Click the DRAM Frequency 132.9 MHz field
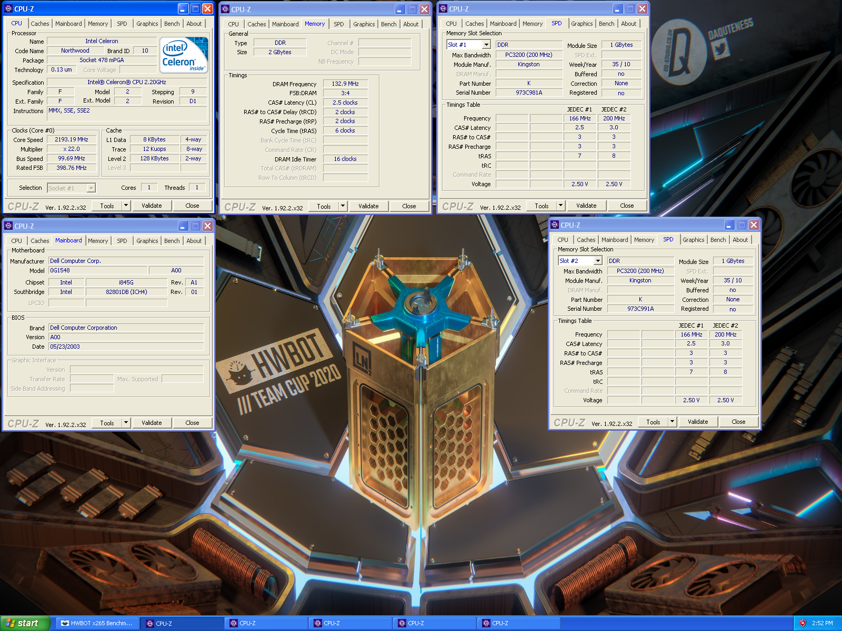 345,84
